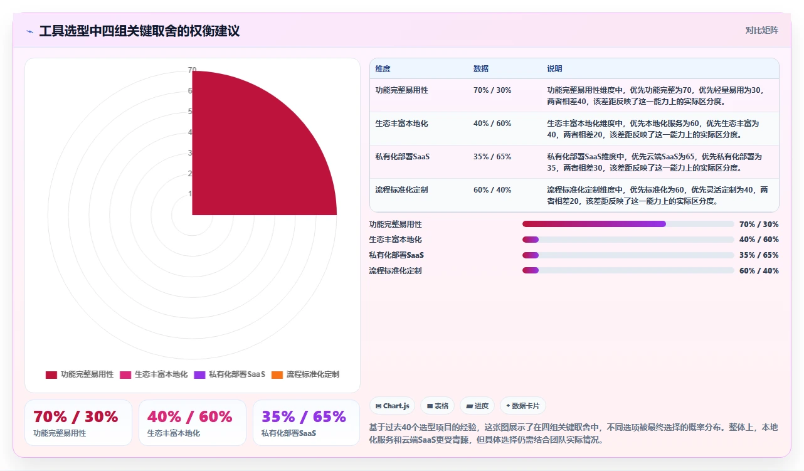Click the Chart.js tag
The height and width of the screenshot is (471, 804).
point(392,406)
